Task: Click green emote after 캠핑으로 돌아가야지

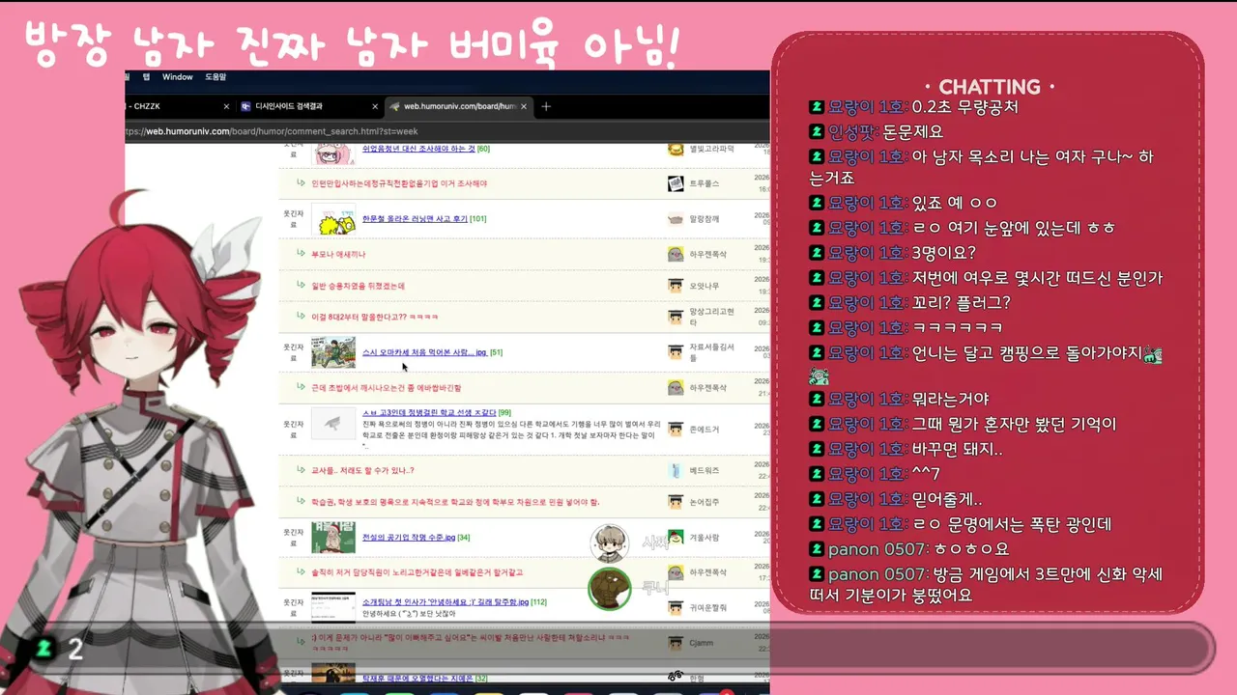Action: pyautogui.click(x=1152, y=354)
